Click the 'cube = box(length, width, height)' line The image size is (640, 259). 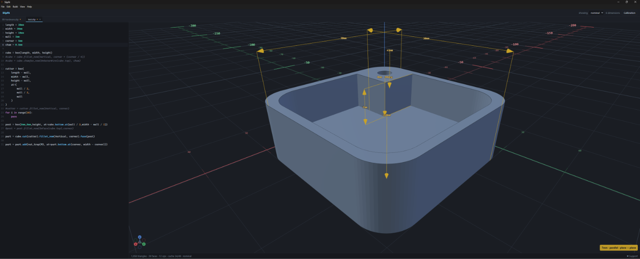(29, 52)
